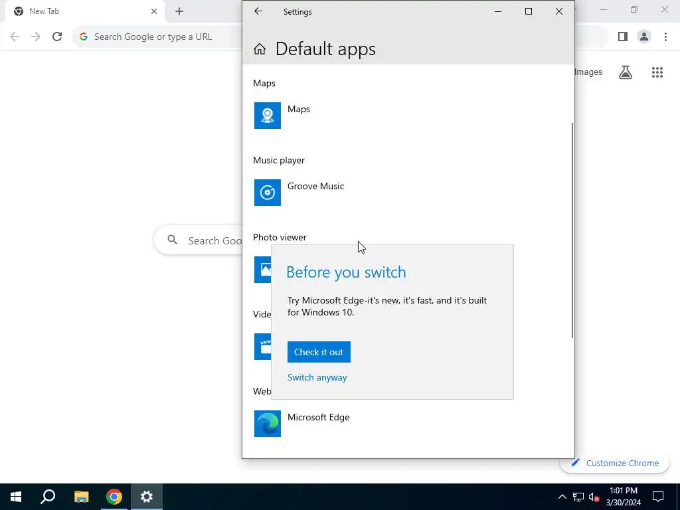
Task: Switch to Chrome in taskbar
Action: (114, 497)
